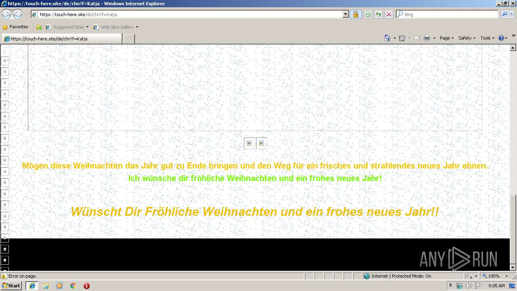Open the Windows Start button
This screenshot has width=517, height=291.
11,285
